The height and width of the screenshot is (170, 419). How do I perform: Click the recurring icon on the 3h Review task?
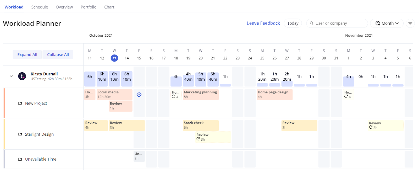click(198, 139)
